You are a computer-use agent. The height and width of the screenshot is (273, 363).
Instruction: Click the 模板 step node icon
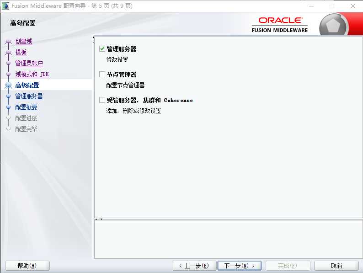(9, 53)
